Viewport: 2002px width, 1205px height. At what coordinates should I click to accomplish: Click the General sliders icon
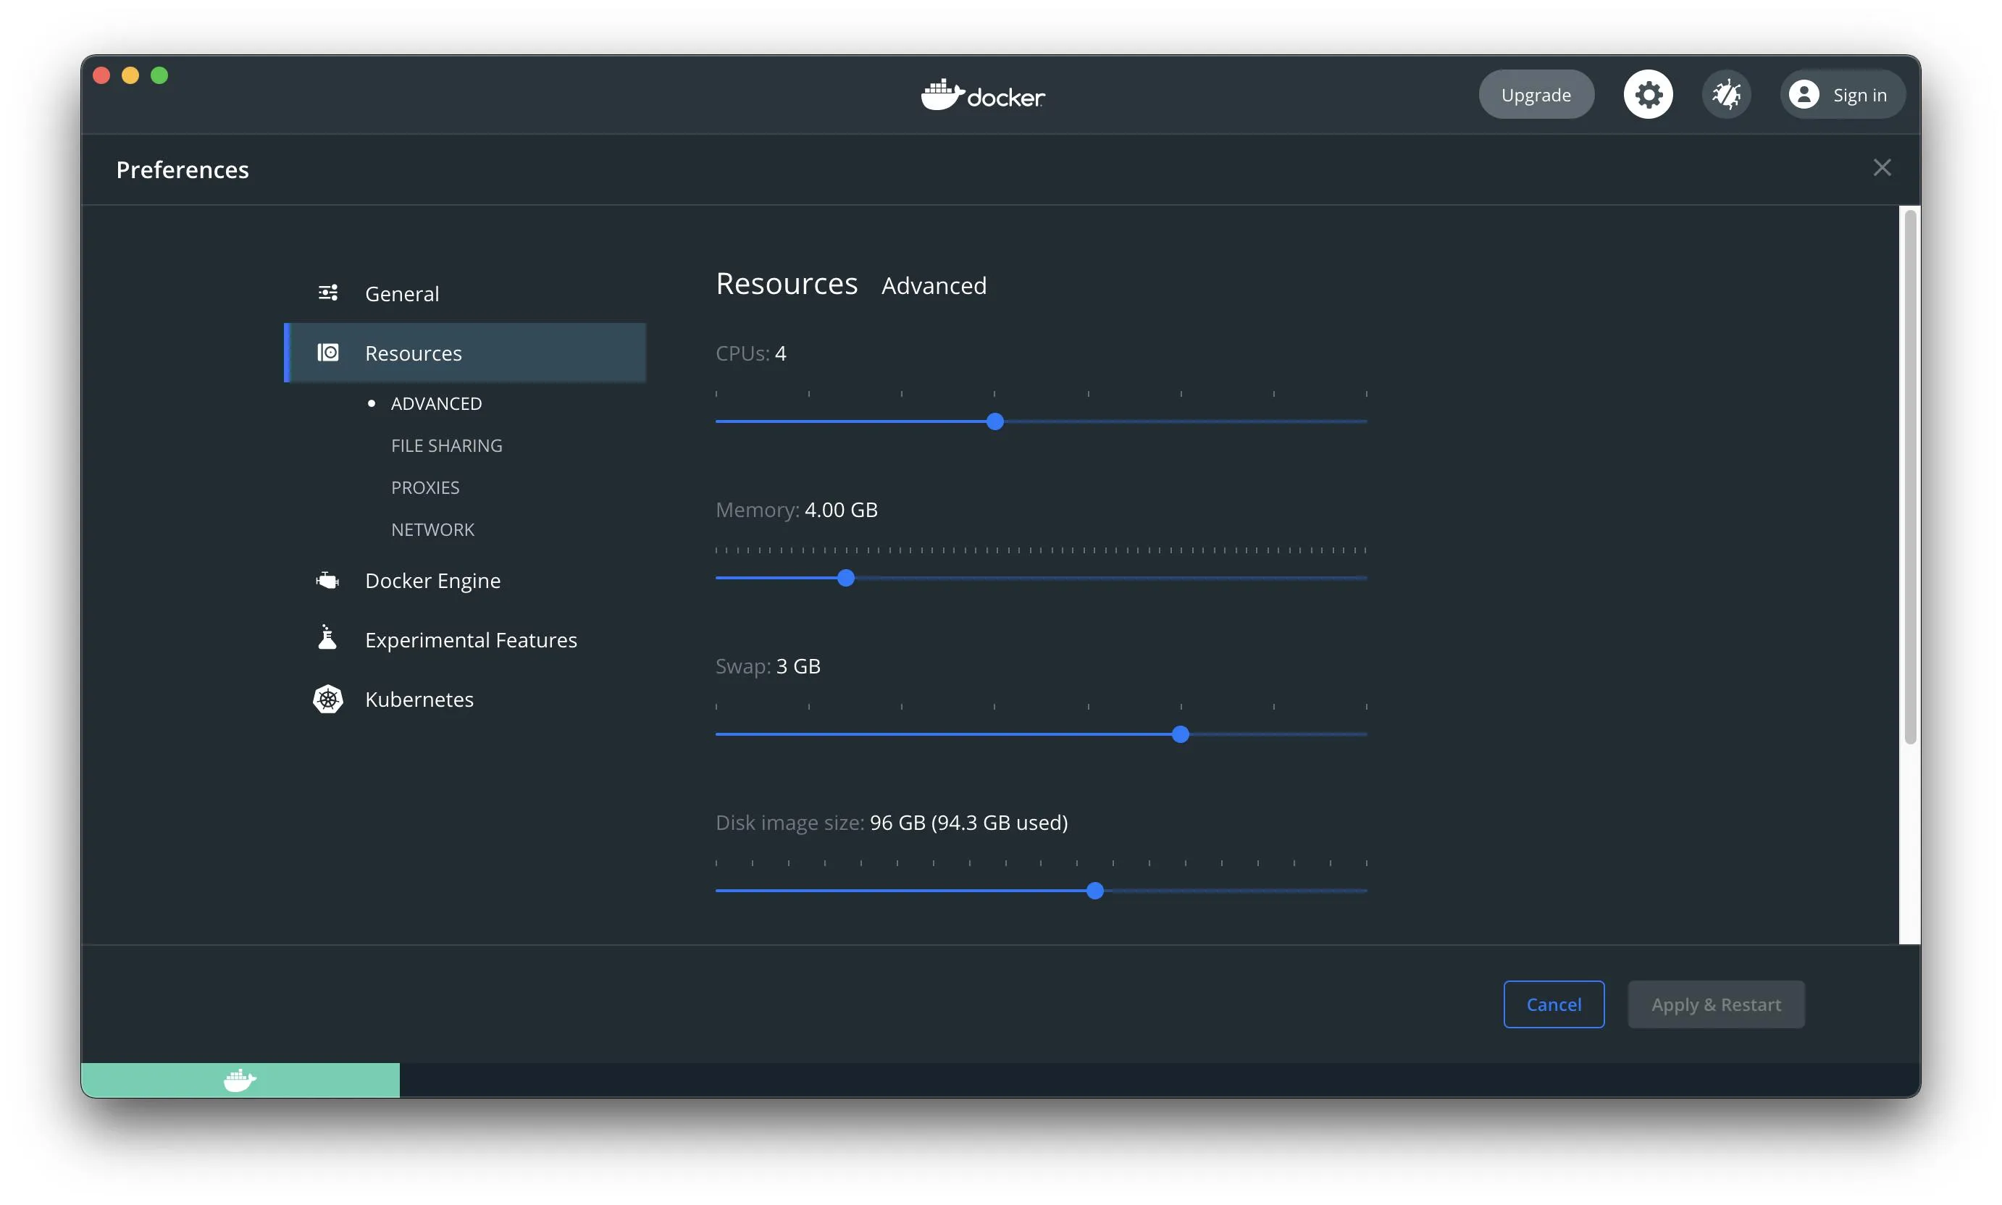[327, 293]
